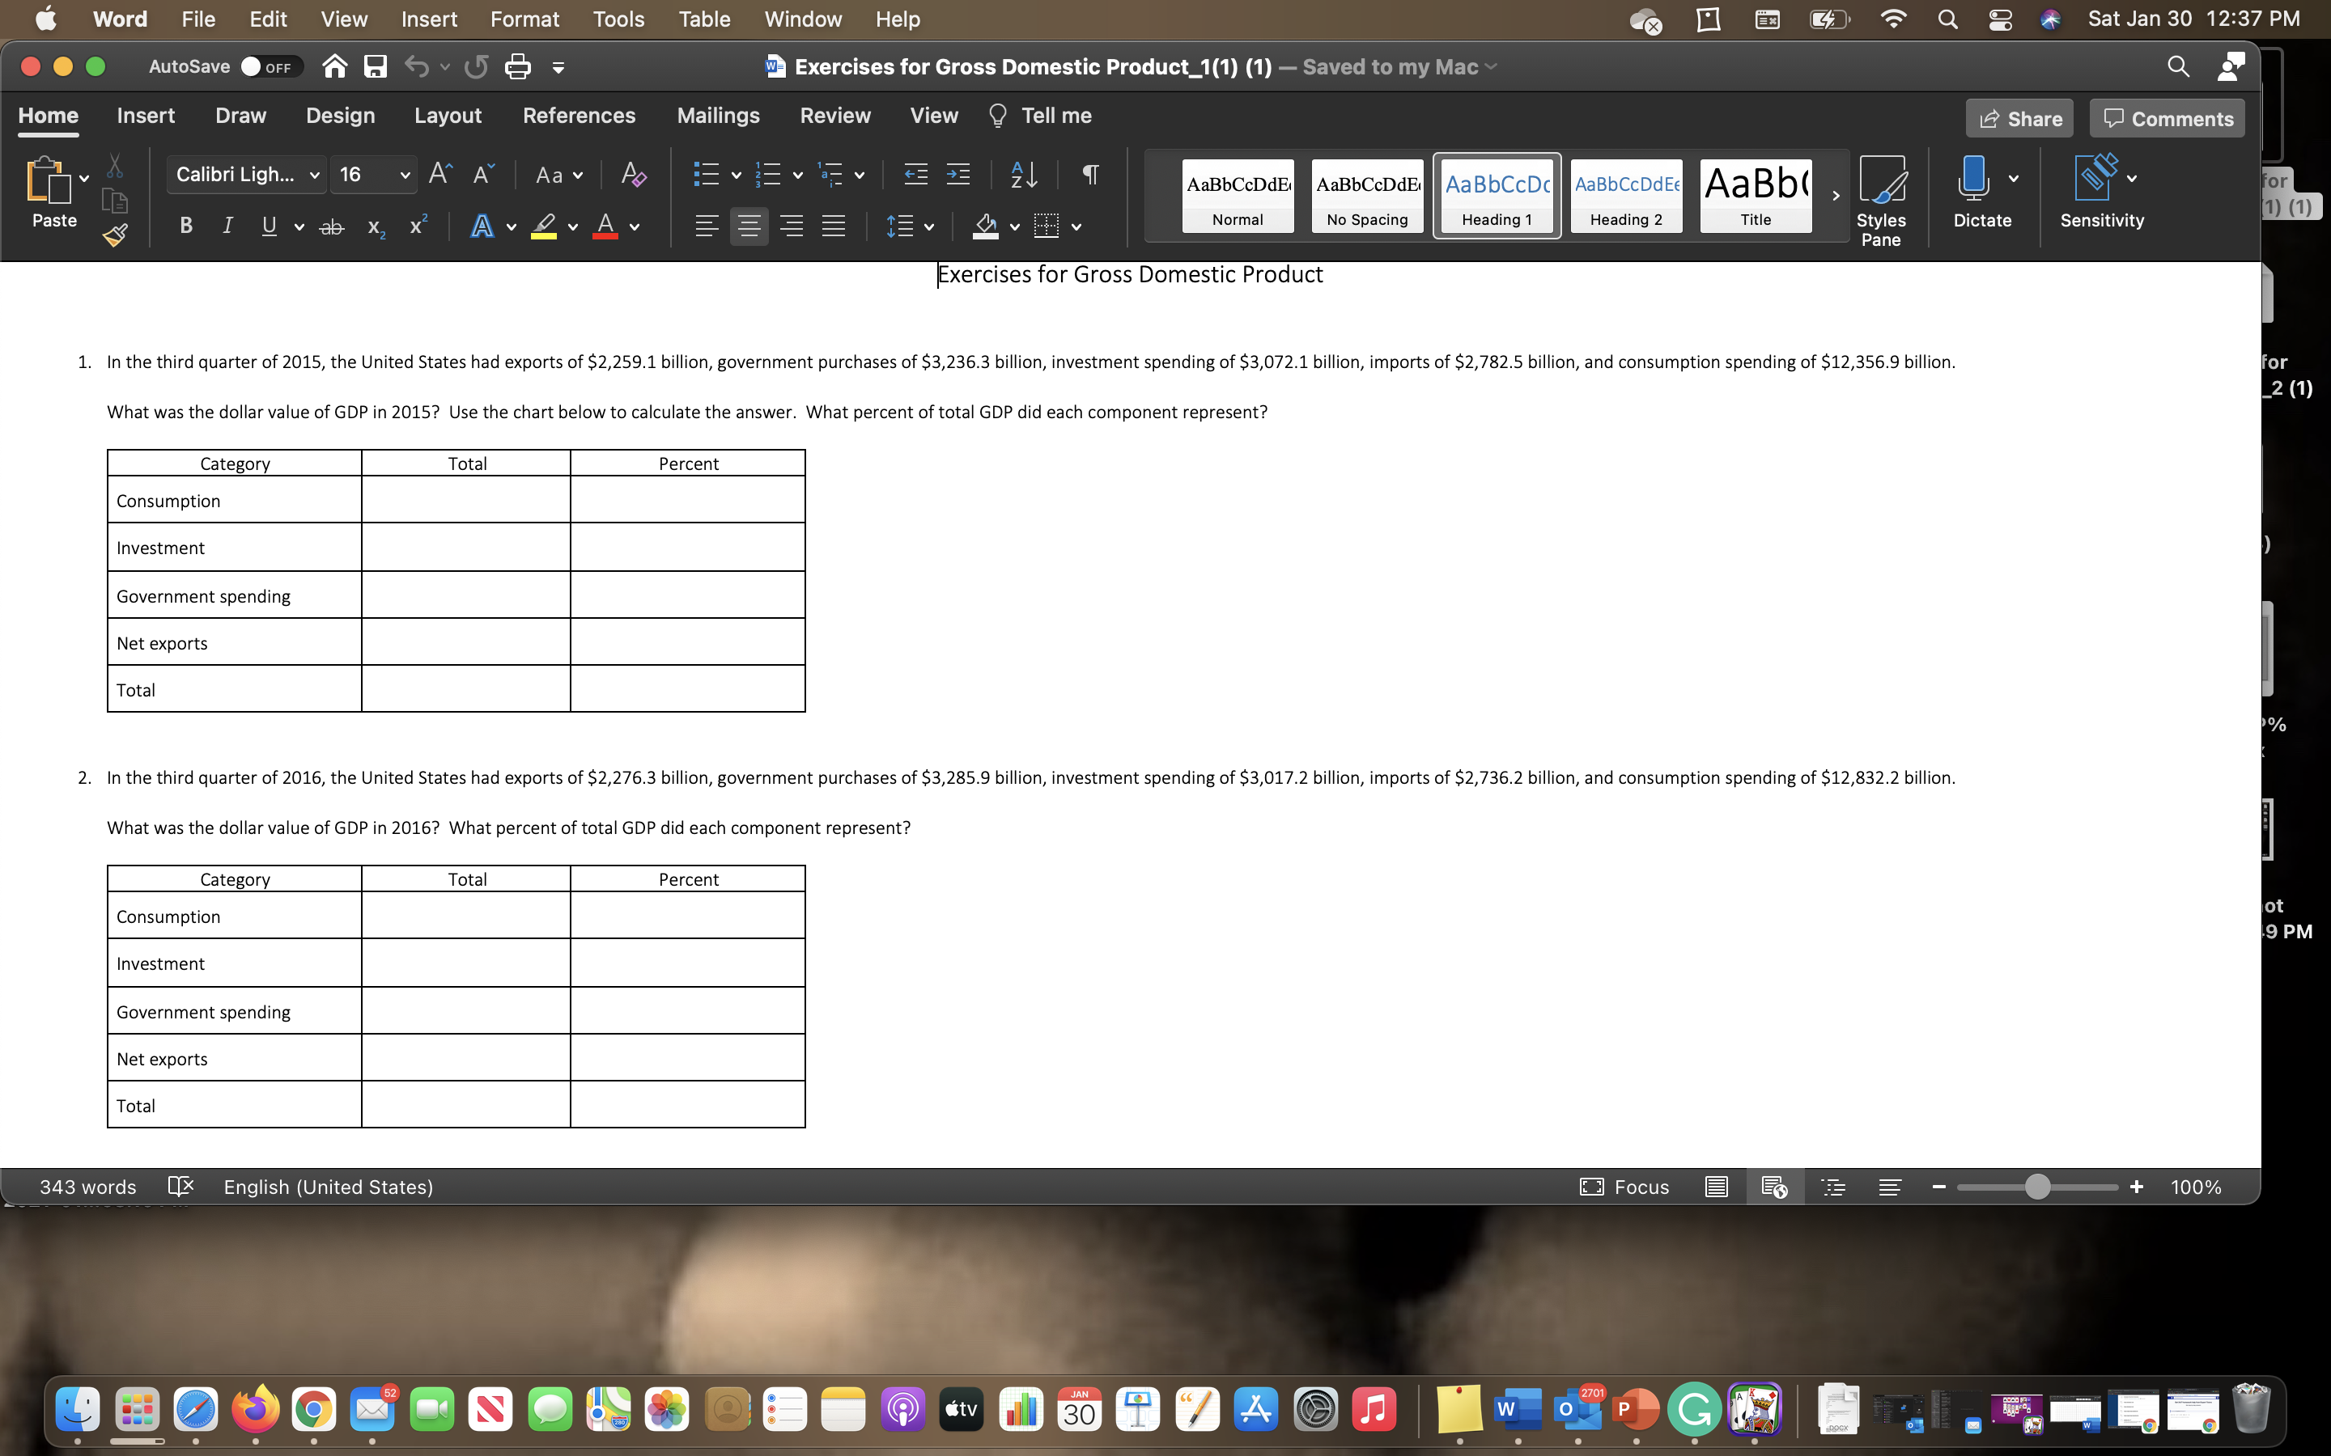The width and height of the screenshot is (2331, 1456).
Task: Switch to the References ribbon tab
Action: click(579, 116)
